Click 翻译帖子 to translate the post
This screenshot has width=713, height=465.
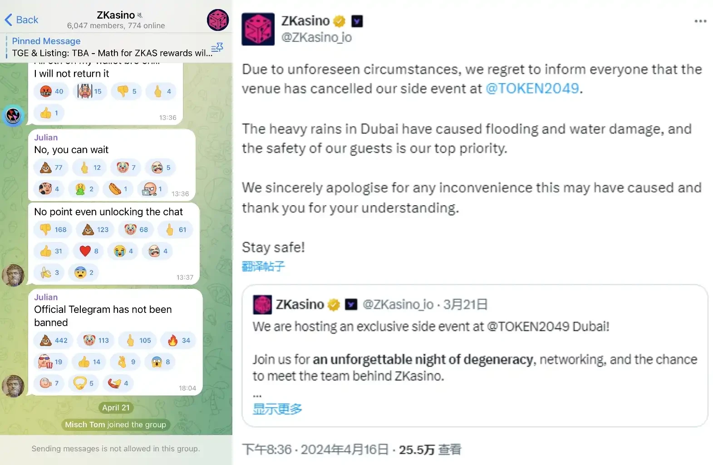pyautogui.click(x=263, y=267)
